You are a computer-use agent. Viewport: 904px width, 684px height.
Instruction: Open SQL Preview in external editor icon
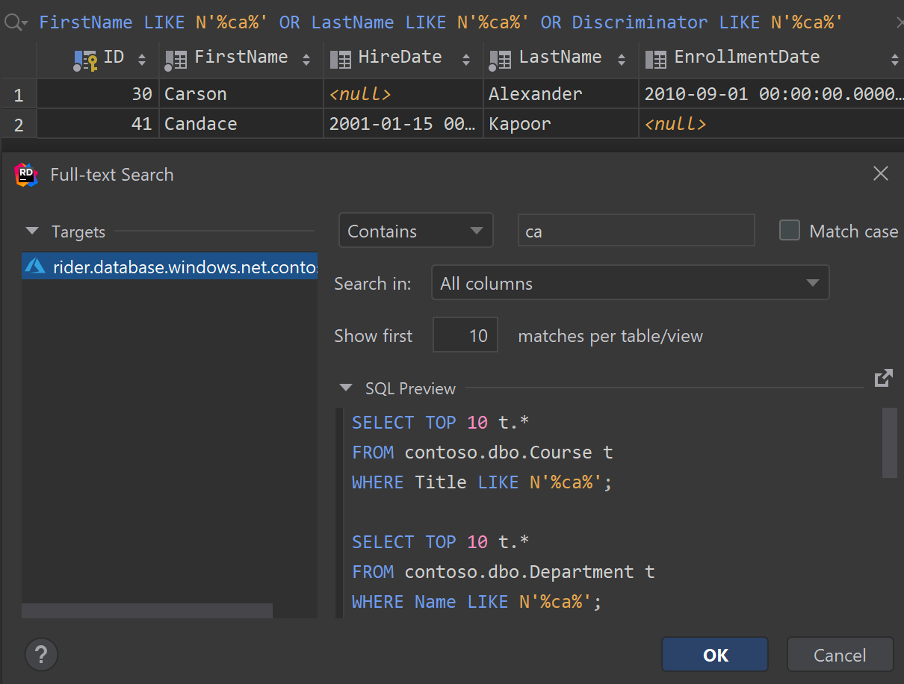click(883, 379)
